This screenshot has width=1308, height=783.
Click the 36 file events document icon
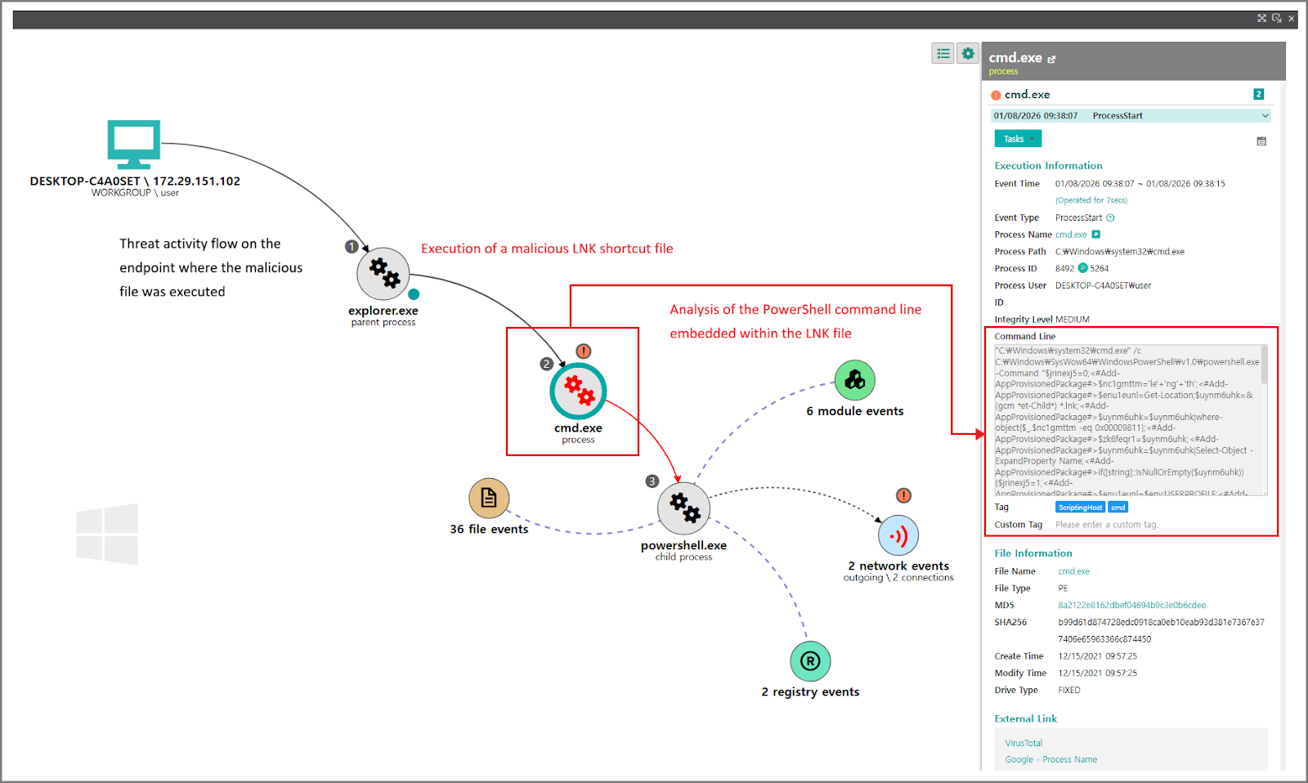click(489, 497)
